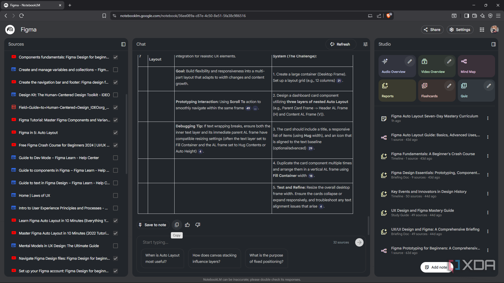Open a new browser tab

pyautogui.click(x=70, y=5)
